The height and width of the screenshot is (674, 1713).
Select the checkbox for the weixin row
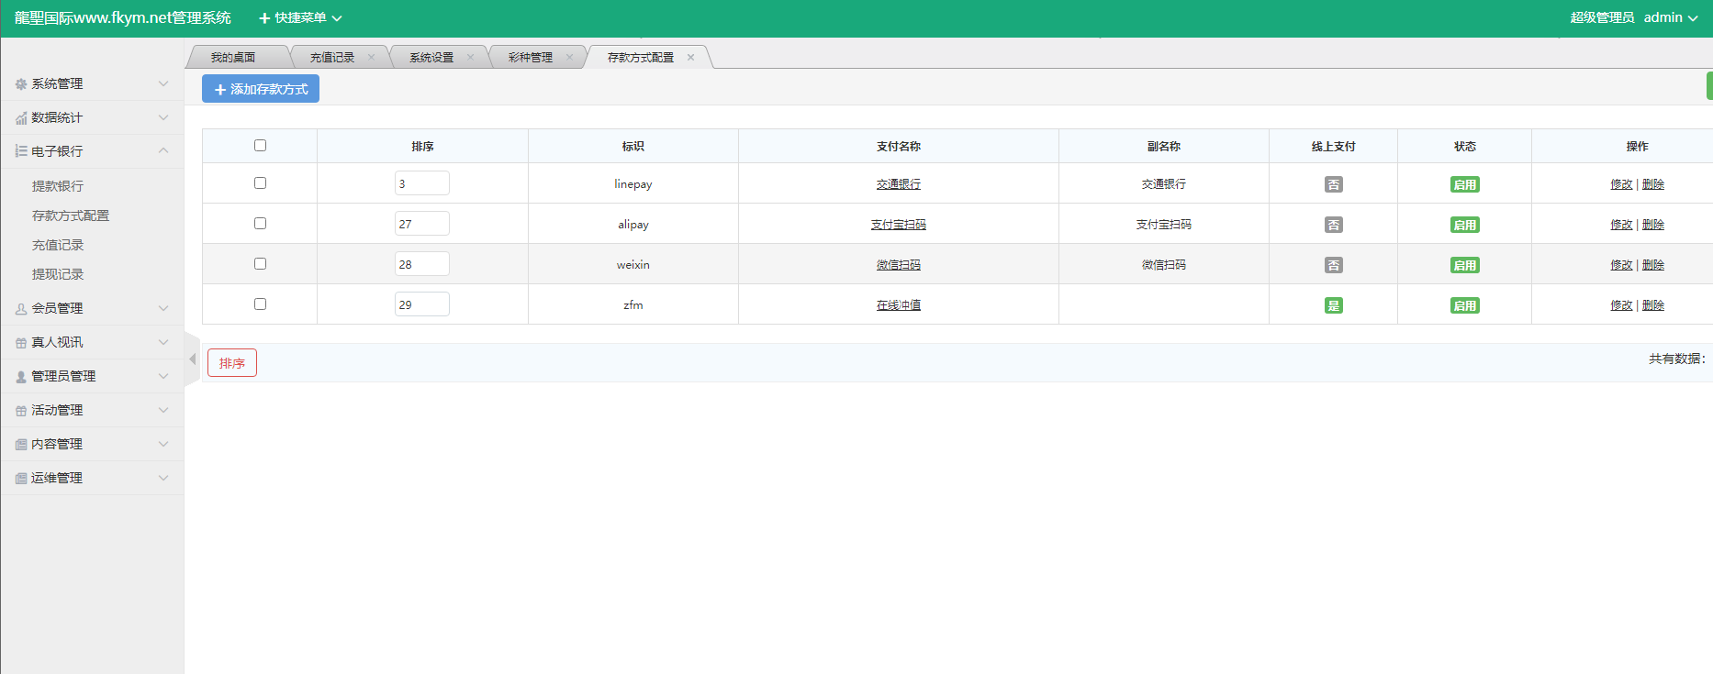pos(260,264)
